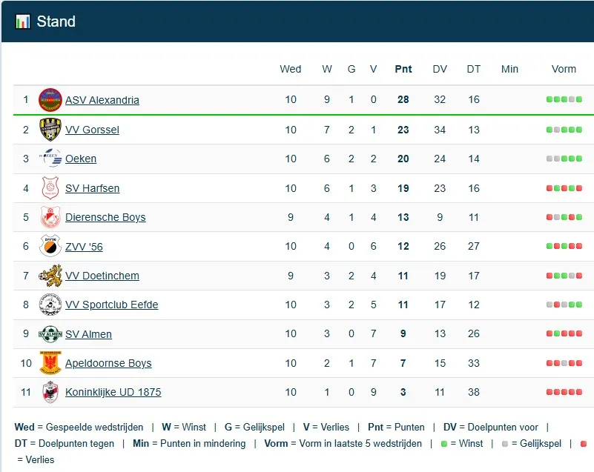Screen dimensions: 594x472
Task: Go to Dierensche Boys team link
Action: [x=105, y=217]
